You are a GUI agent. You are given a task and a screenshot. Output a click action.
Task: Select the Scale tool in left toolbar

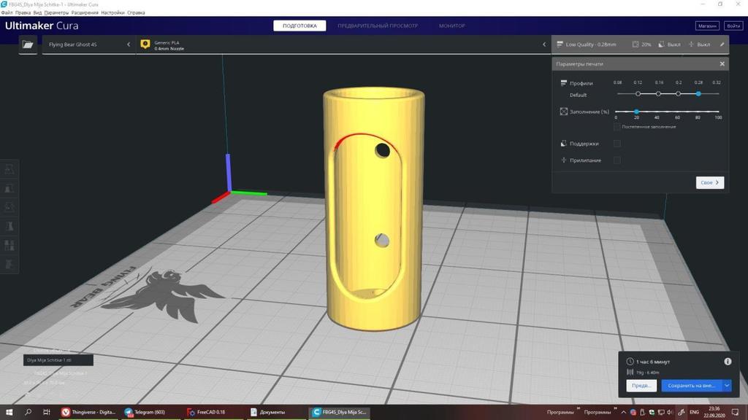[10, 188]
